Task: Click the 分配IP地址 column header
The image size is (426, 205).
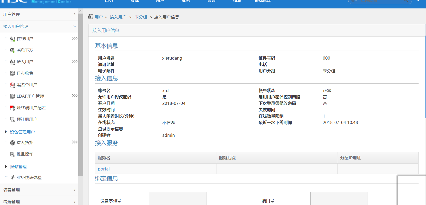Action: click(x=378, y=158)
